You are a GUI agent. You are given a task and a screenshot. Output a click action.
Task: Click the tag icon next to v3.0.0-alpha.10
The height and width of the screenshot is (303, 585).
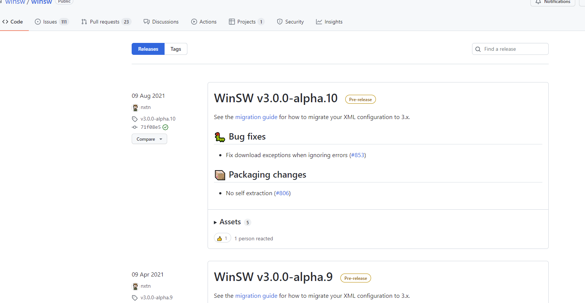pyautogui.click(x=135, y=119)
